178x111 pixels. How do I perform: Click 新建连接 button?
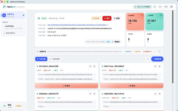(157, 59)
